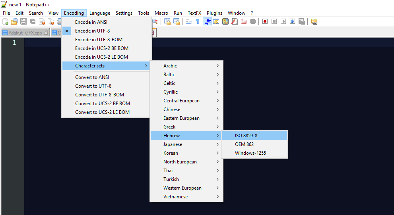394x215 pixels.
Task: Toggle synchronize vertical scrolling icon
Action: (167, 21)
